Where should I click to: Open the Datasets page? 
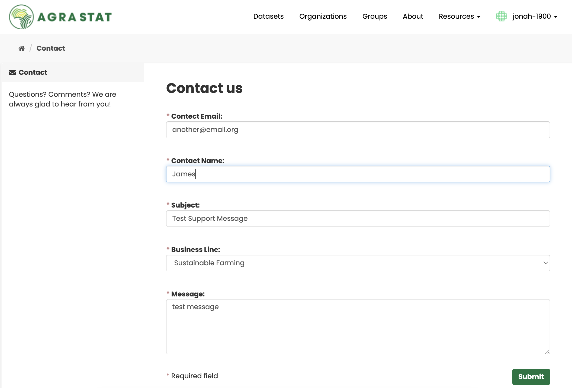[268, 17]
